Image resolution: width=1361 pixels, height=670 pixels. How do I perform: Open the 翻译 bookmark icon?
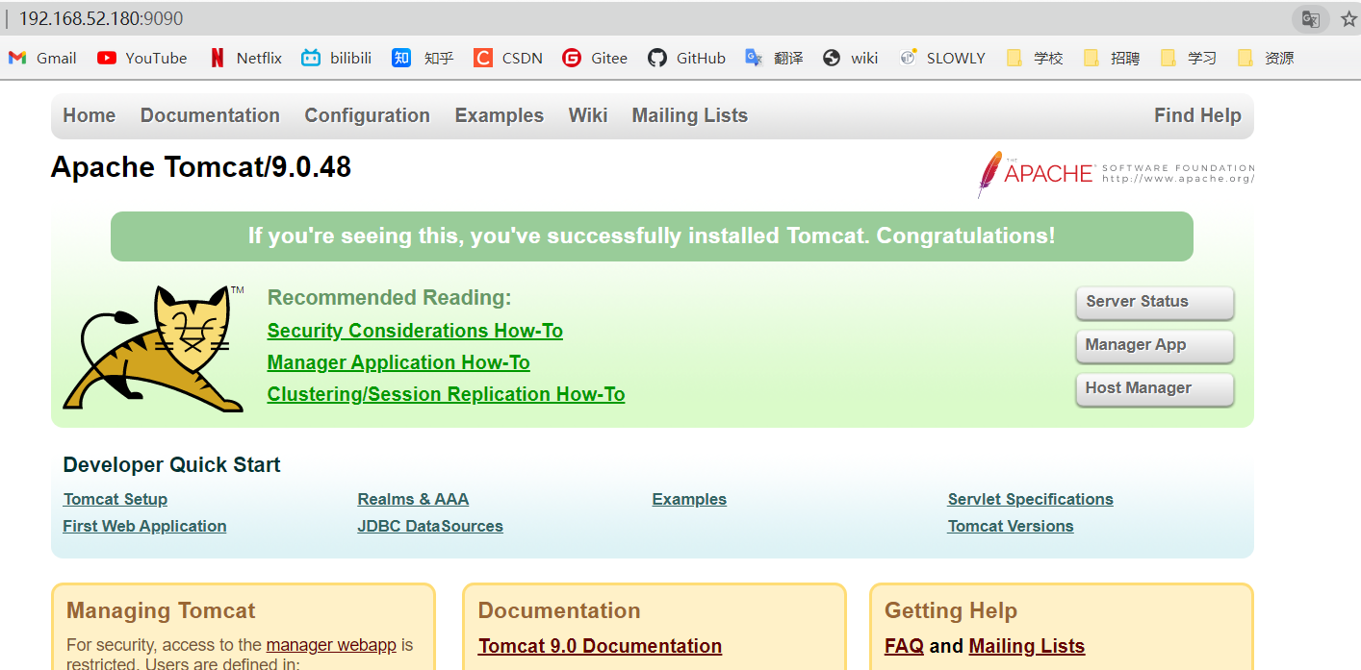point(754,58)
